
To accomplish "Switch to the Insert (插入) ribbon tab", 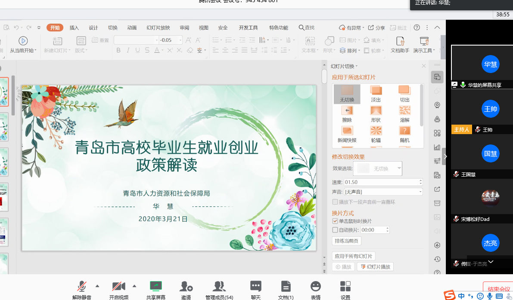I will 74,28.
